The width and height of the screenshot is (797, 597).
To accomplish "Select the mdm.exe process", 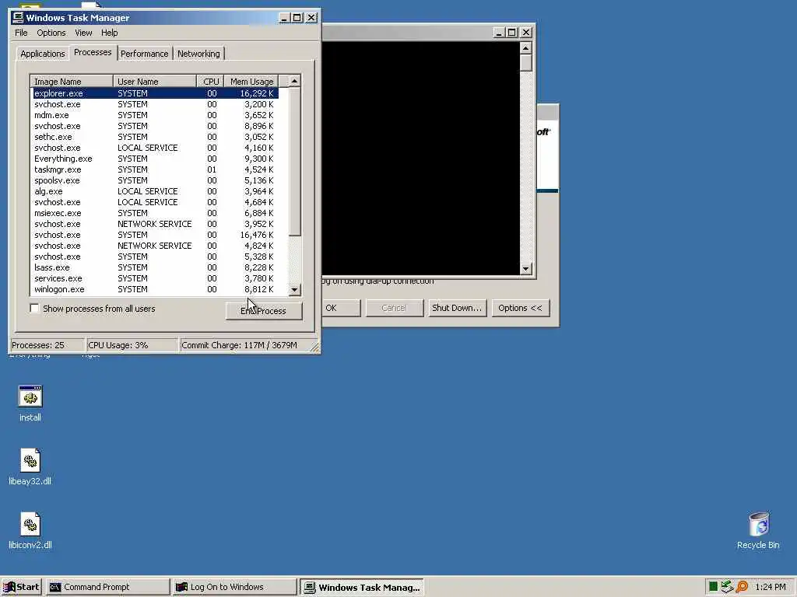I will point(155,115).
